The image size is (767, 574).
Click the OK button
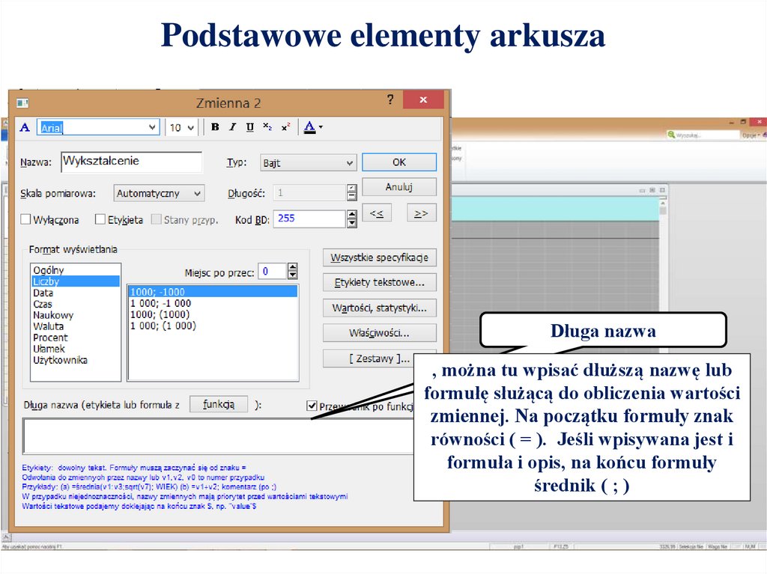[x=399, y=162]
